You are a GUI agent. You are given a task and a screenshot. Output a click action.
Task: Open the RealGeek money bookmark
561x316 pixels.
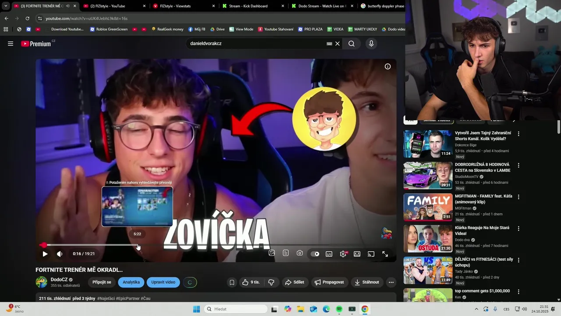pos(167,29)
